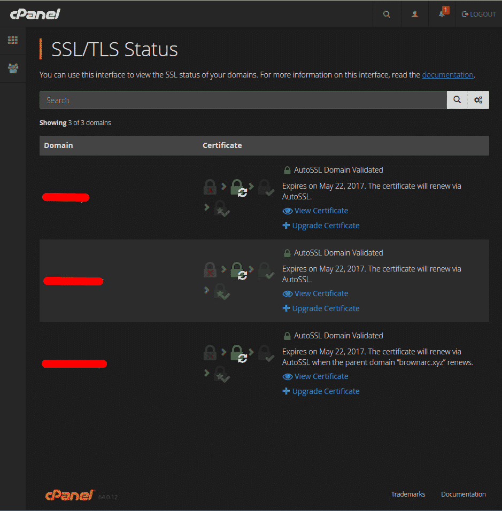502x511 pixels.
Task: Upgrade Certificate for the second domain
Action: point(326,308)
